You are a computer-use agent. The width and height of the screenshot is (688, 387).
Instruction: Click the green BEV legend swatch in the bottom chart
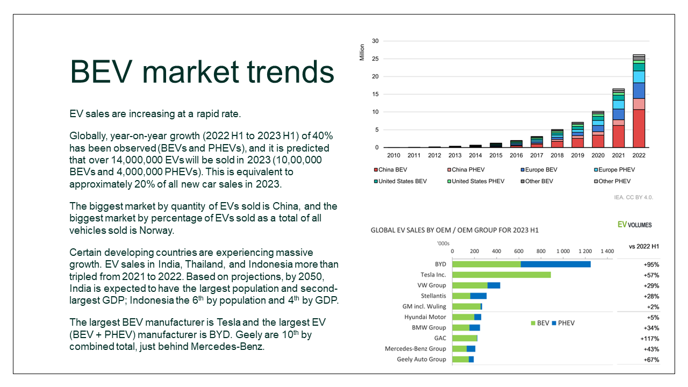click(533, 324)
